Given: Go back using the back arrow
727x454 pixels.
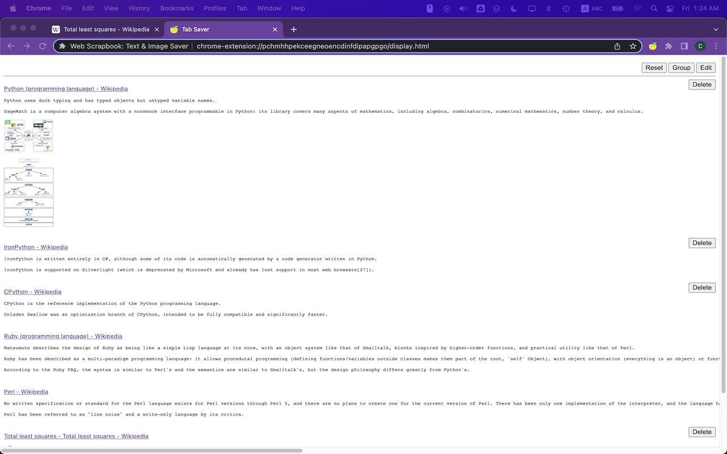Looking at the screenshot, I should coord(11,46).
